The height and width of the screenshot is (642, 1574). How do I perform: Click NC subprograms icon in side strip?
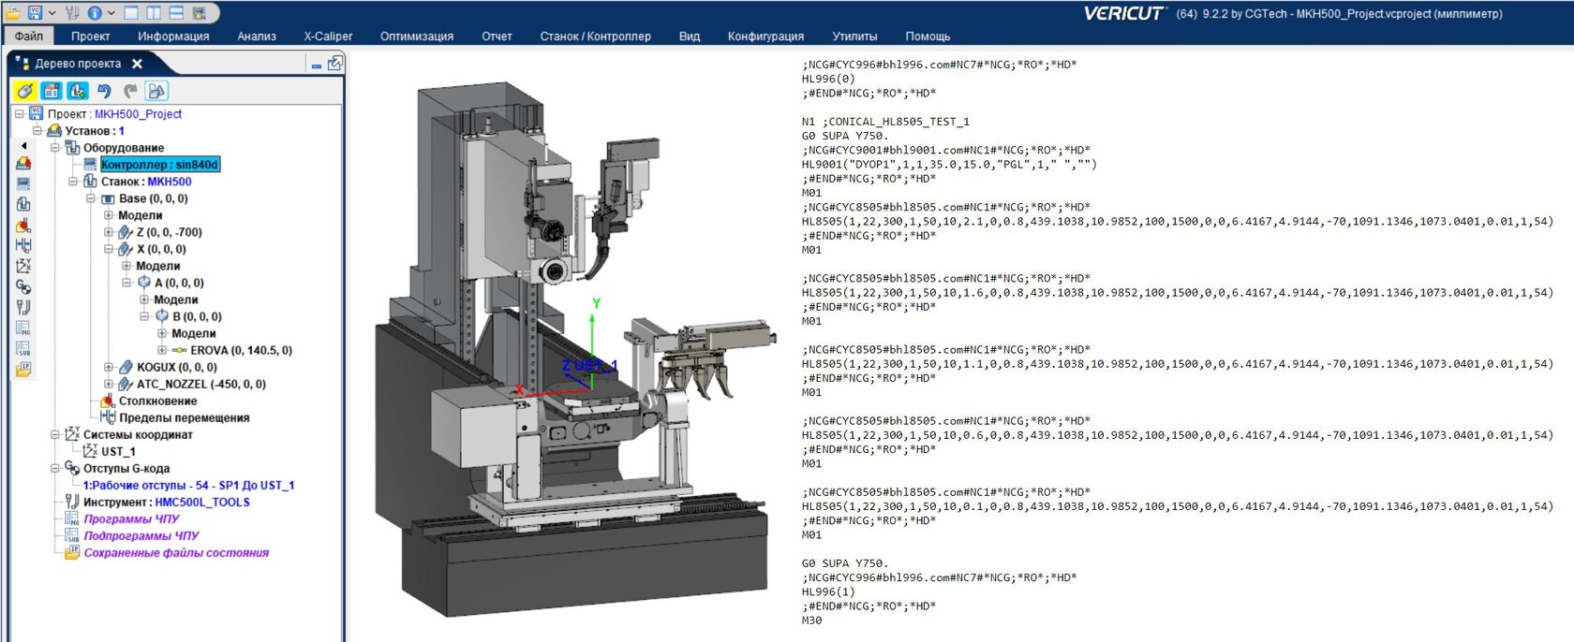tap(23, 348)
